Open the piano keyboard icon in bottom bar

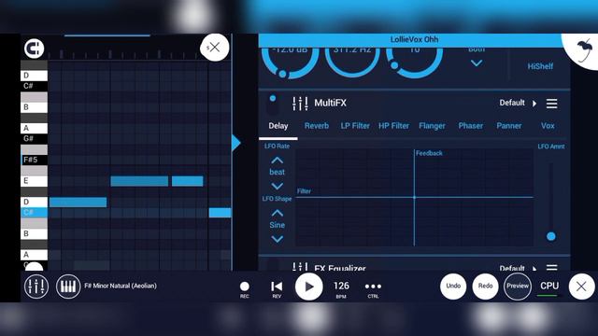tap(68, 287)
